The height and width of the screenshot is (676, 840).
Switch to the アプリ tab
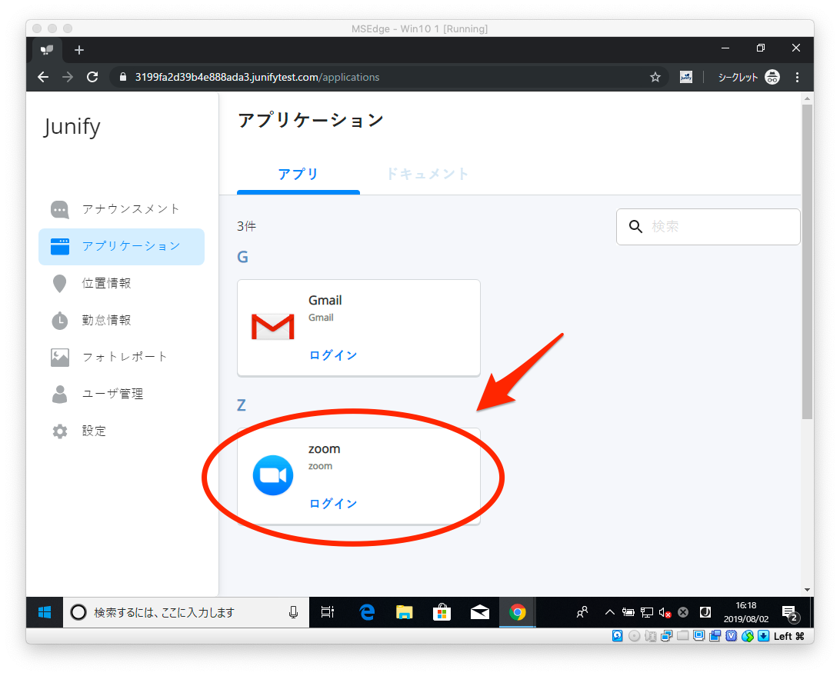pyautogui.click(x=298, y=175)
